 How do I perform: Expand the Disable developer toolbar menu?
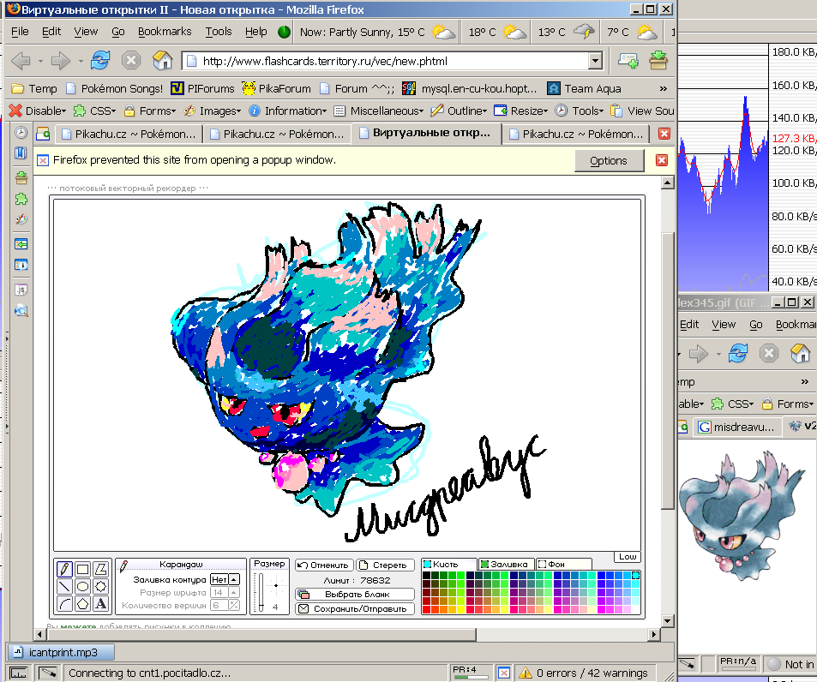38,111
